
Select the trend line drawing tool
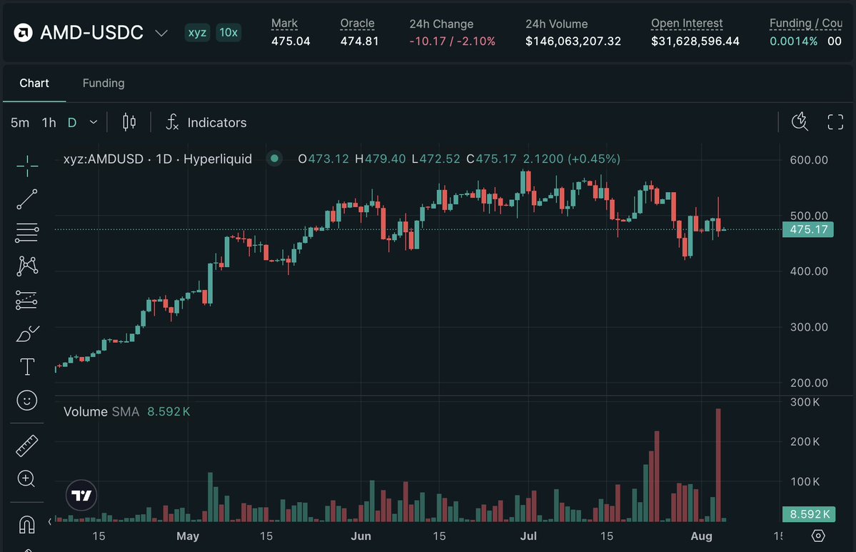(x=26, y=199)
